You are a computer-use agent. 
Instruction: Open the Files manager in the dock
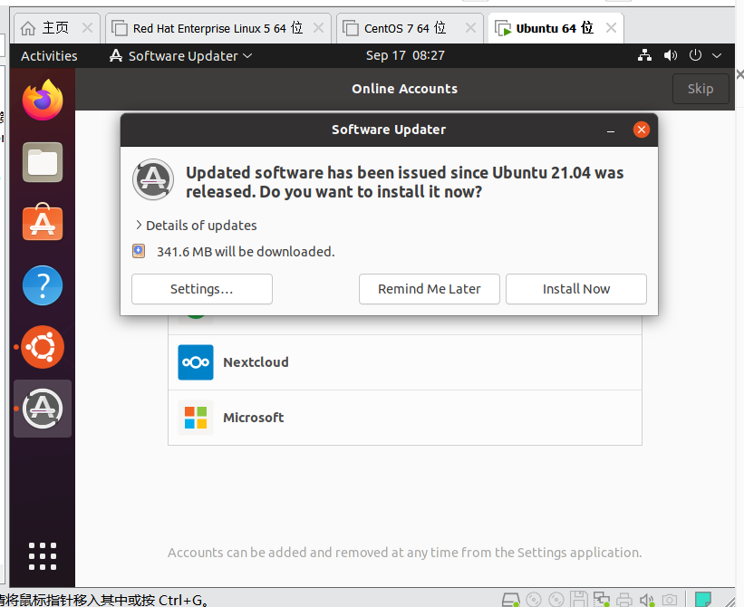point(43,162)
